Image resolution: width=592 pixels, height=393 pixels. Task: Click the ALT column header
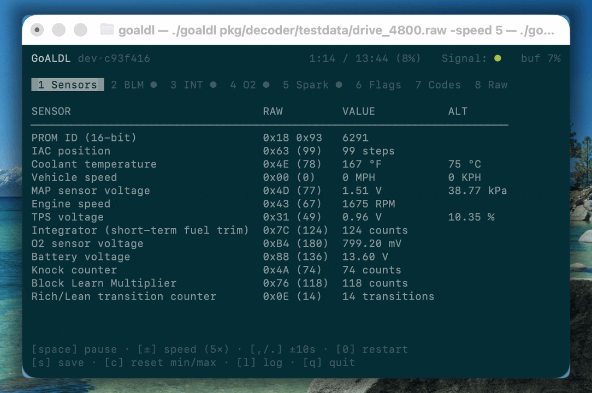[x=458, y=111]
